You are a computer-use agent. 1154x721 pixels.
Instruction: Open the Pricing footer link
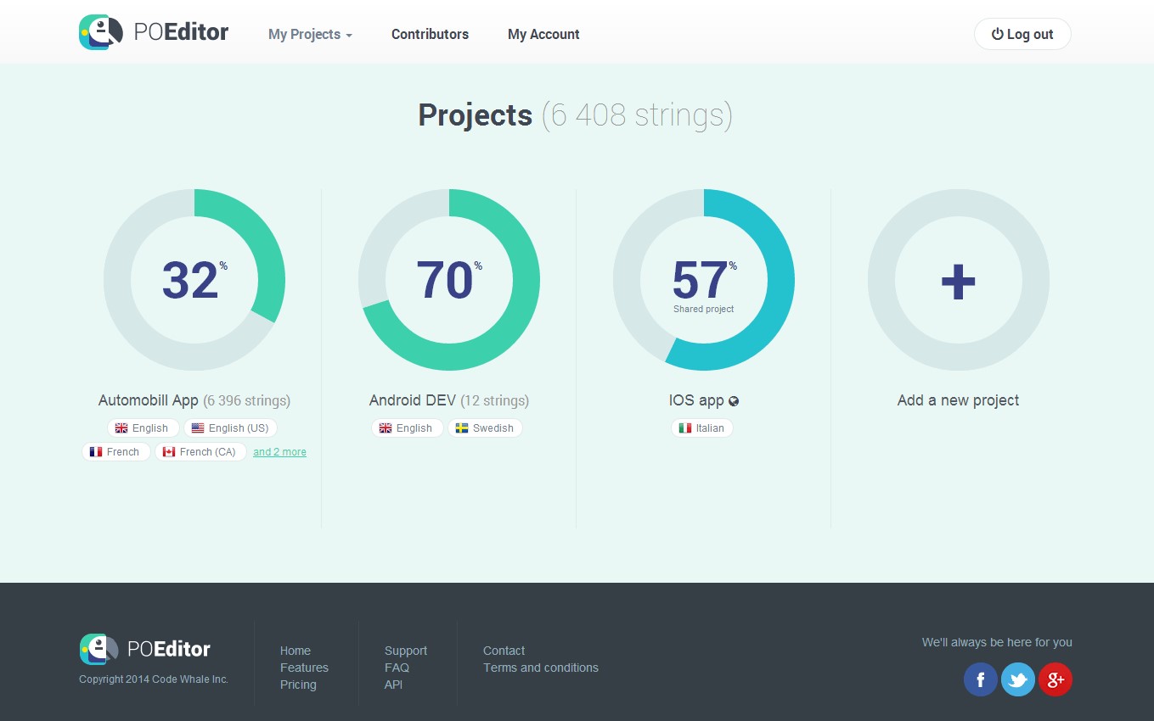point(298,685)
